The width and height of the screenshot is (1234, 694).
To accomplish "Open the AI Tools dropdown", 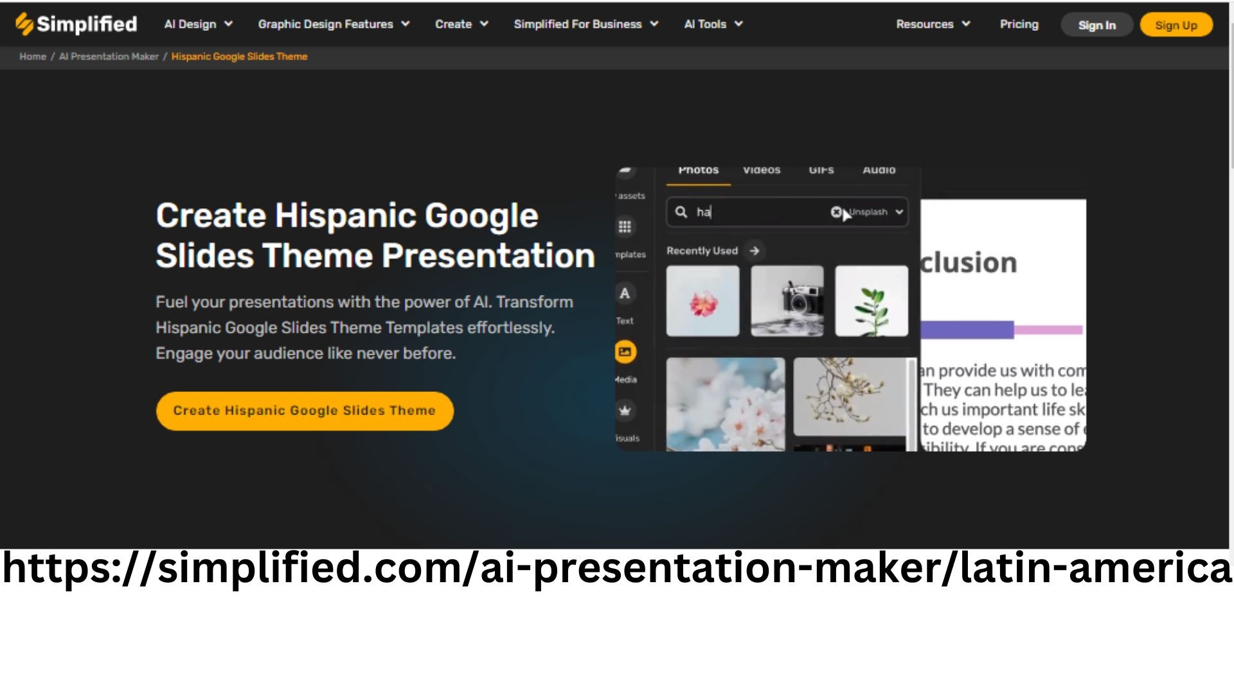I will coord(713,24).
